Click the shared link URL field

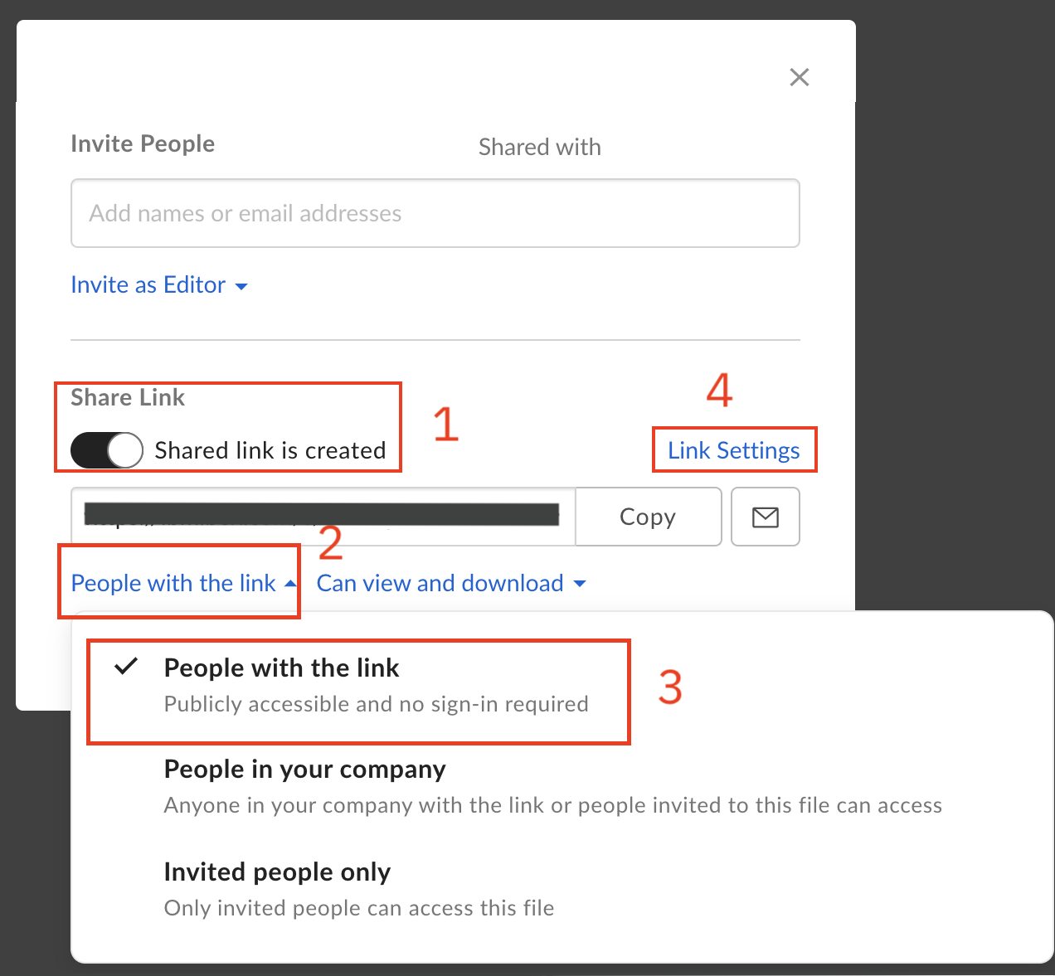pyautogui.click(x=323, y=517)
